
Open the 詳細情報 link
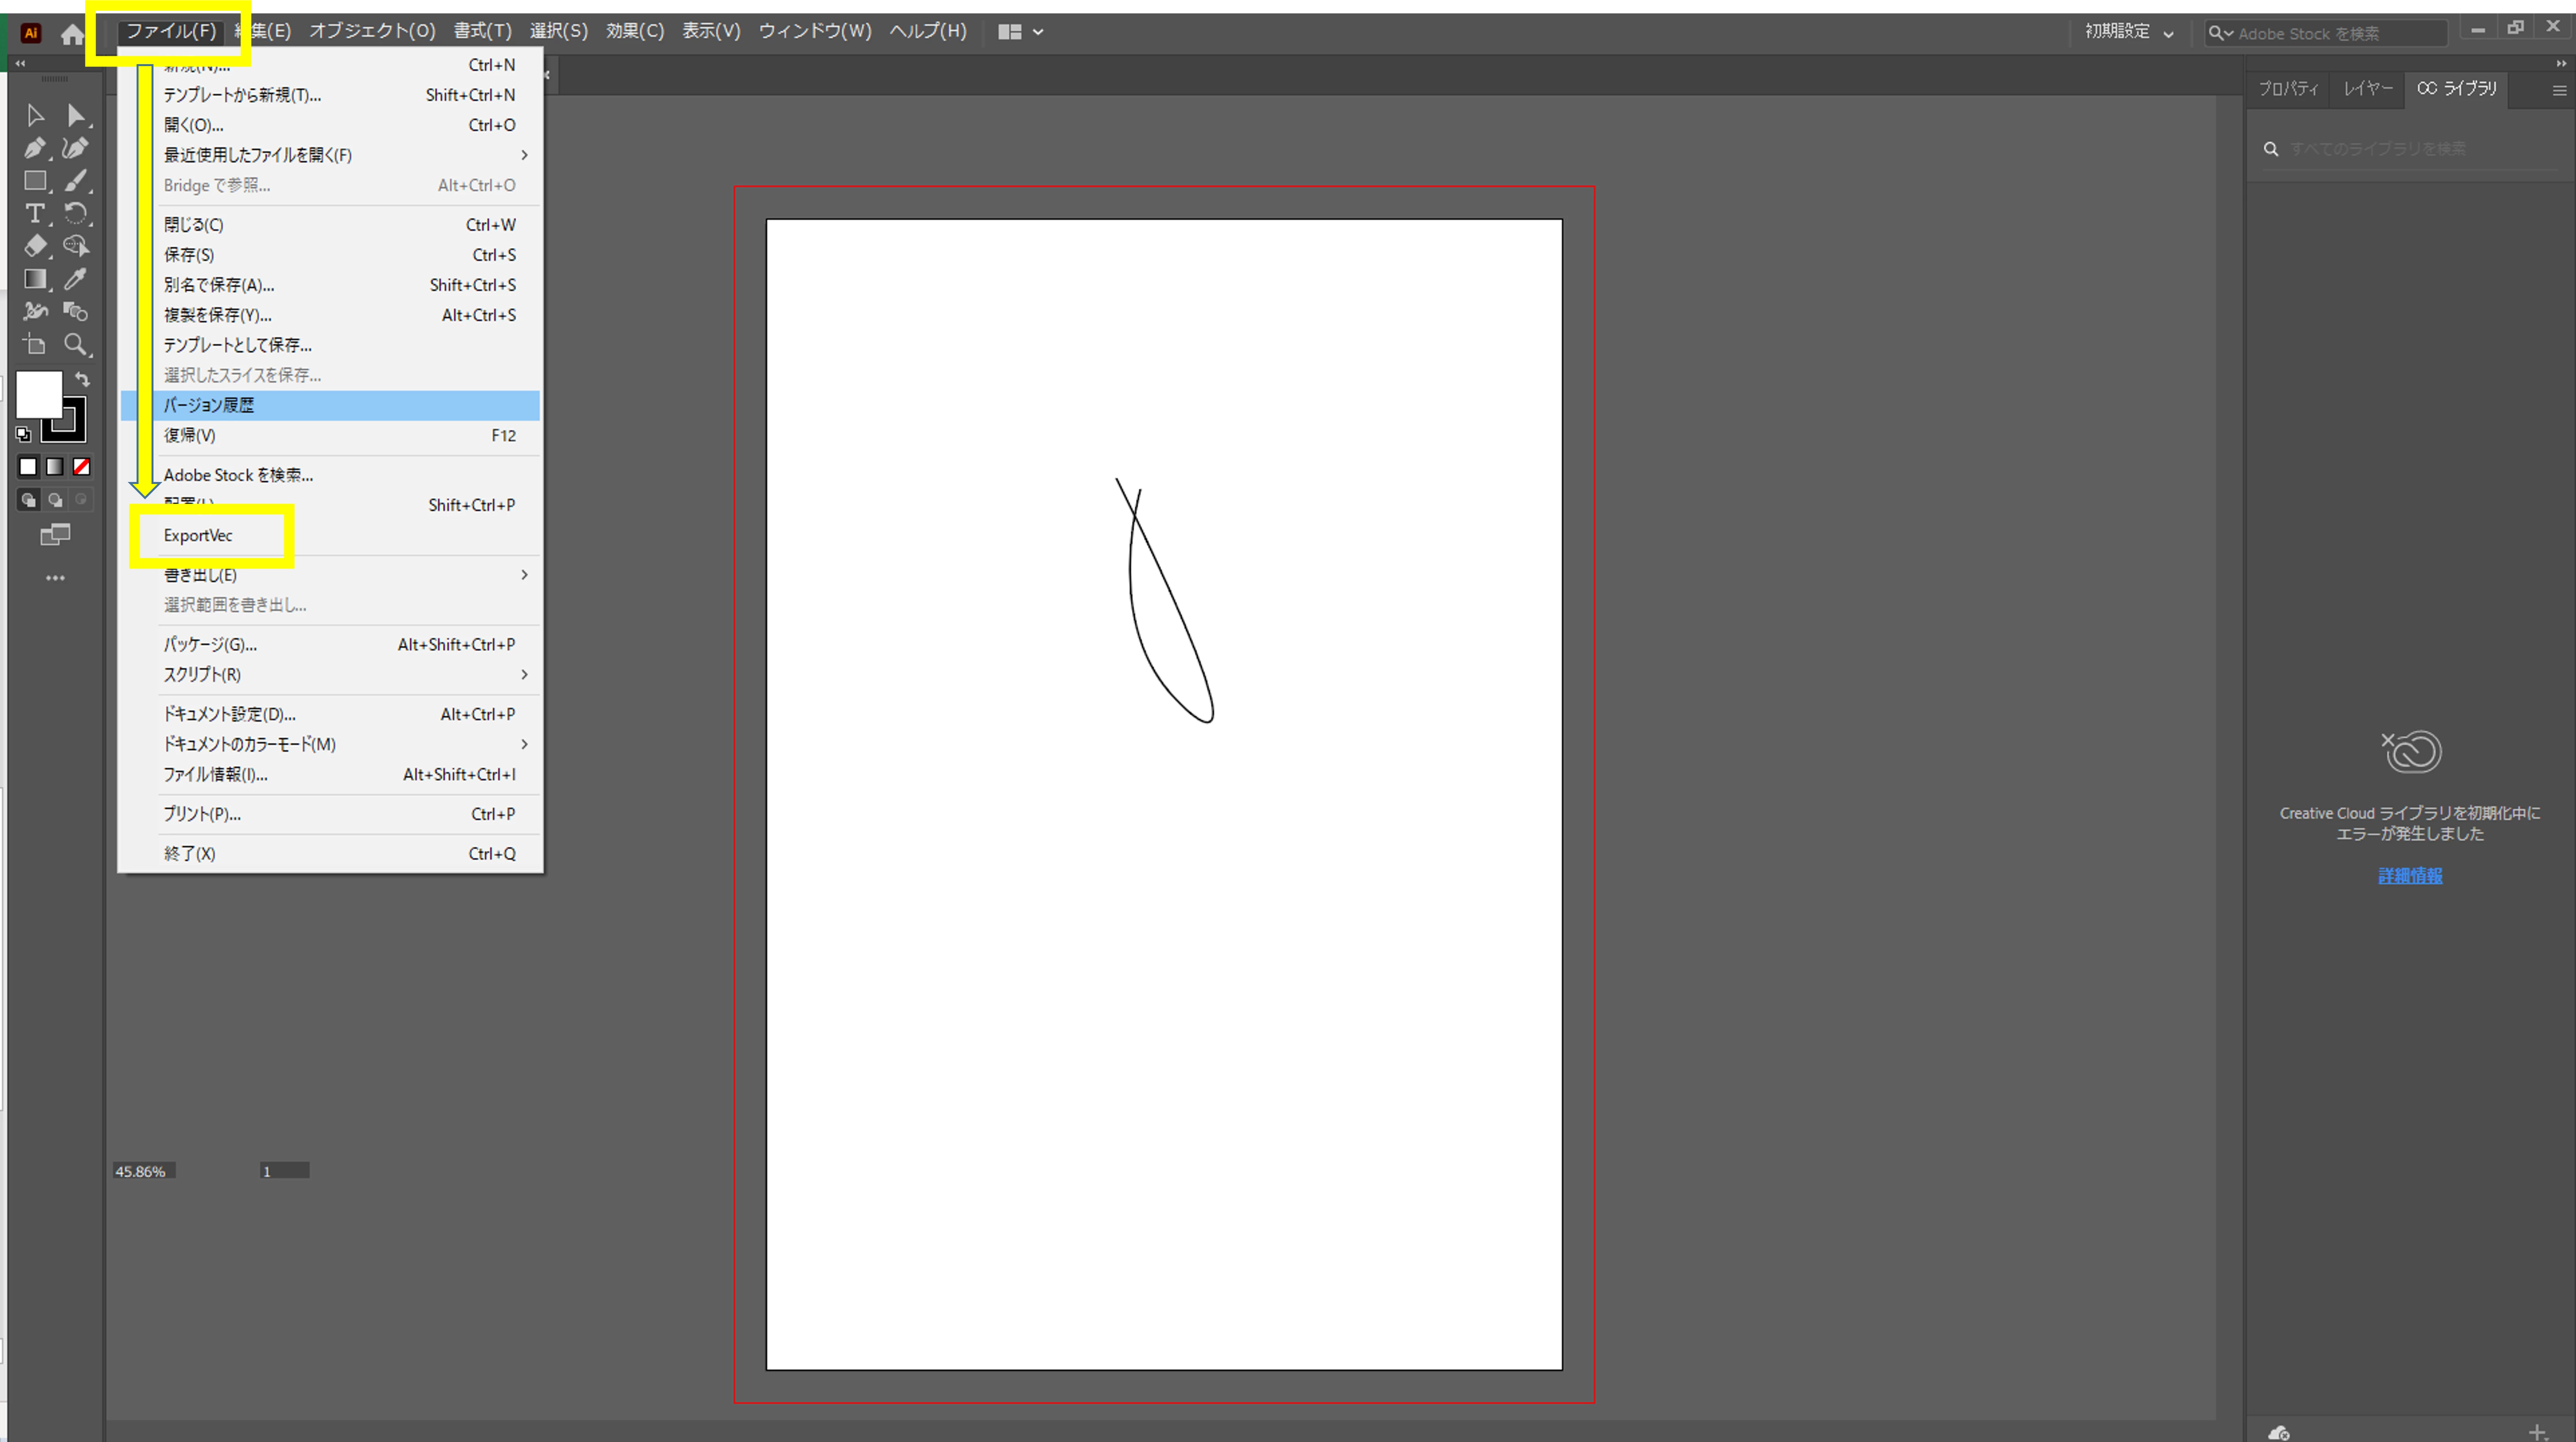coord(2409,876)
